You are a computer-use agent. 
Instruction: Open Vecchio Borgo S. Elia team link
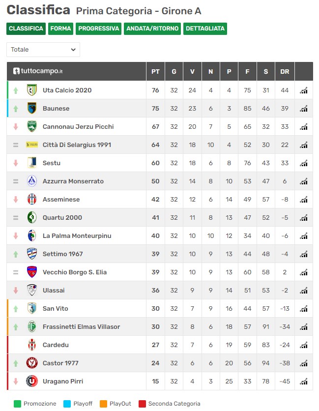pyautogui.click(x=75, y=272)
